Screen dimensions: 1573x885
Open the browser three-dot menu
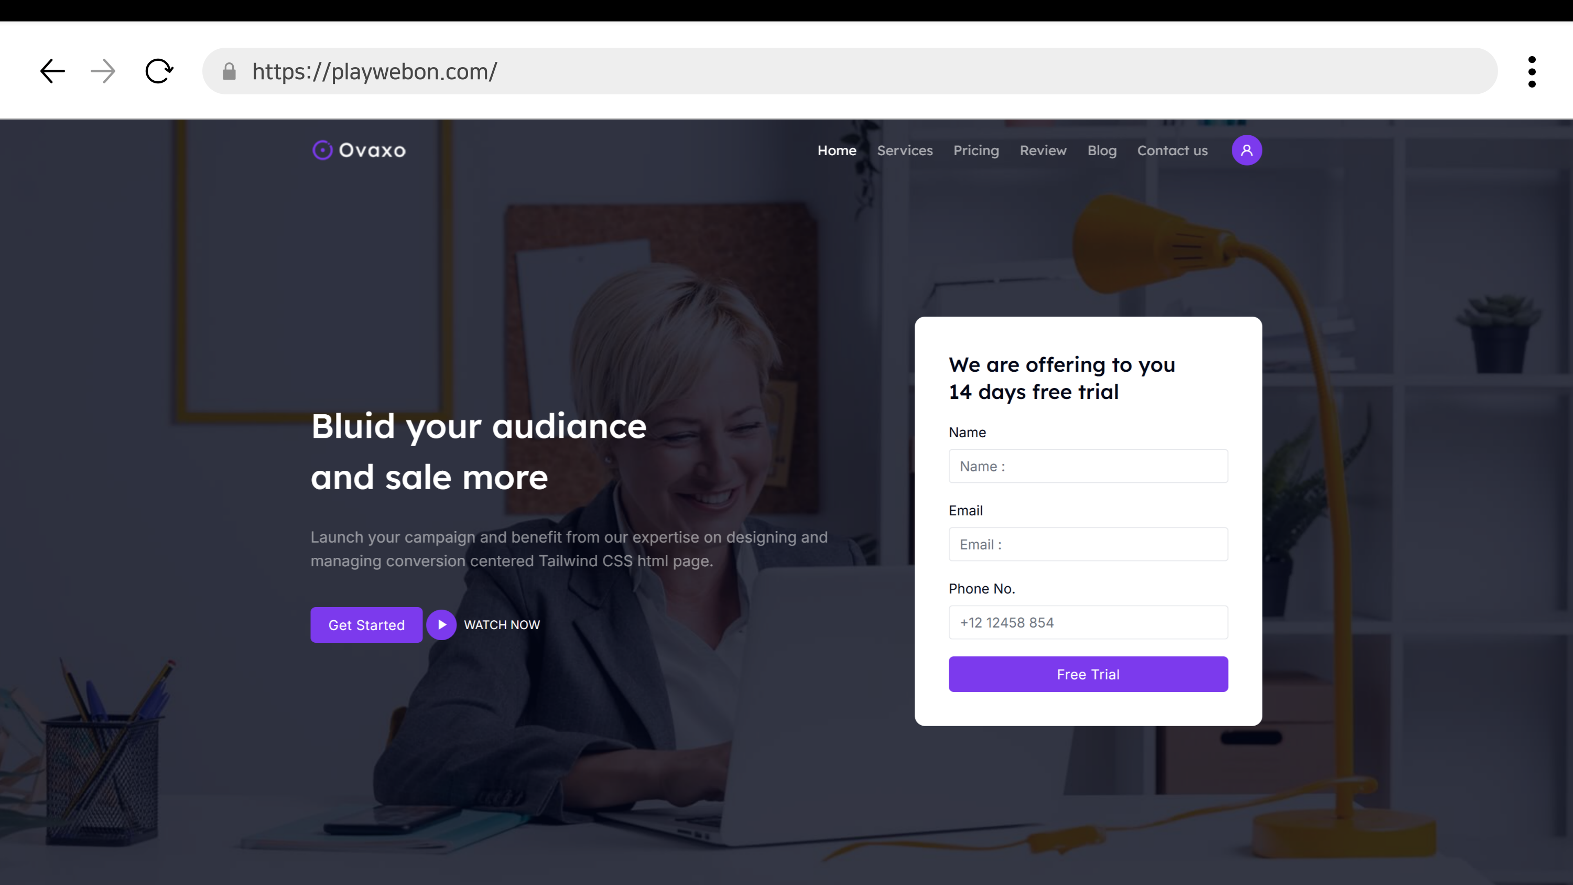tap(1532, 71)
